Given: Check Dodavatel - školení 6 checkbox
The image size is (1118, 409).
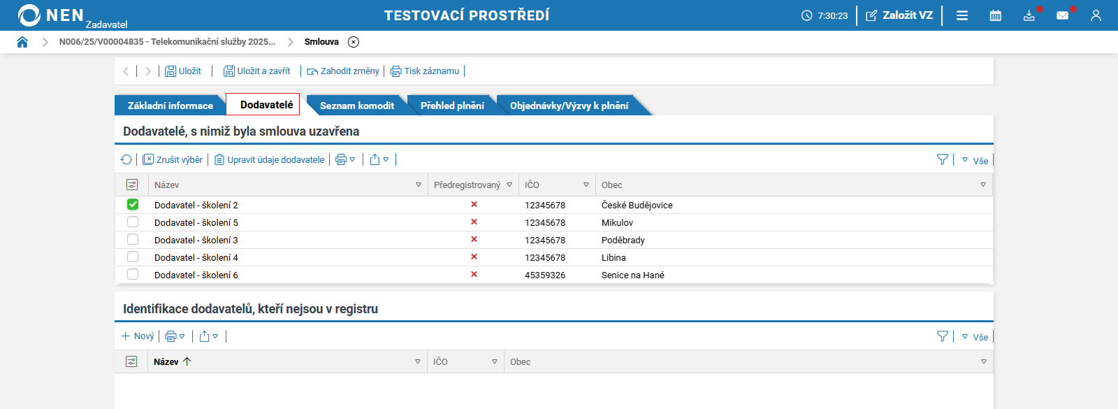Looking at the screenshot, I should (133, 274).
